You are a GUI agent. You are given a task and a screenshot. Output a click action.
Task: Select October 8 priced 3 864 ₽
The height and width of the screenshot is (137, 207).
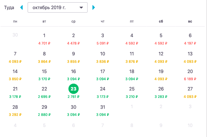click(x=44, y=57)
